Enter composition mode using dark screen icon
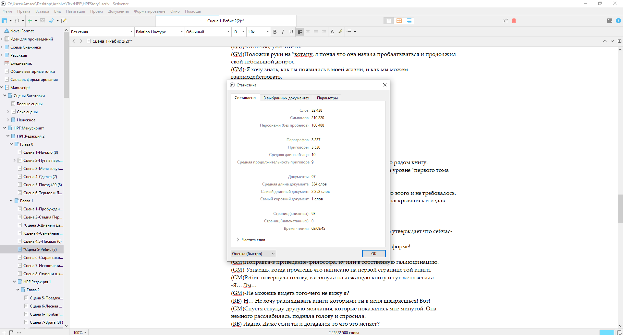 point(609,21)
